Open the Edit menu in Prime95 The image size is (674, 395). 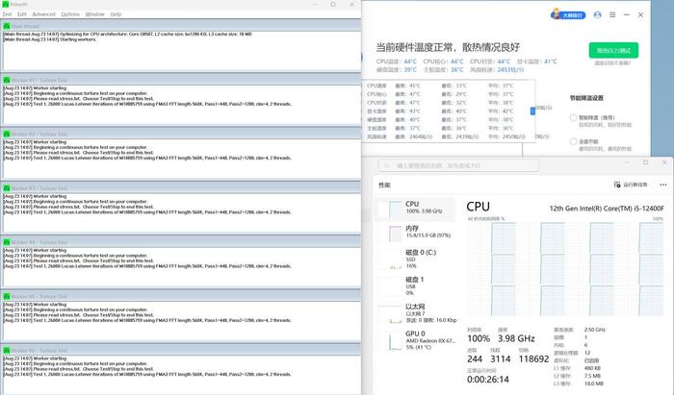22,14
